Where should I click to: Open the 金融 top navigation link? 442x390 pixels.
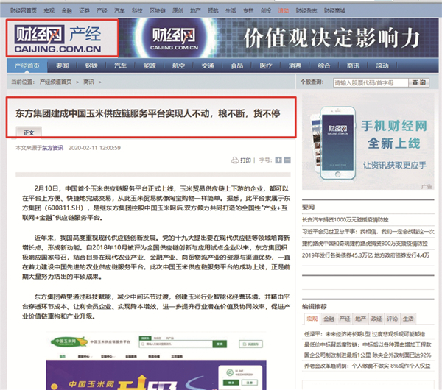pyautogui.click(x=67, y=11)
